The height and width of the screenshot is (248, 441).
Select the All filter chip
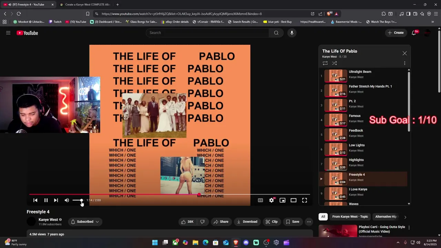pyautogui.click(x=323, y=217)
